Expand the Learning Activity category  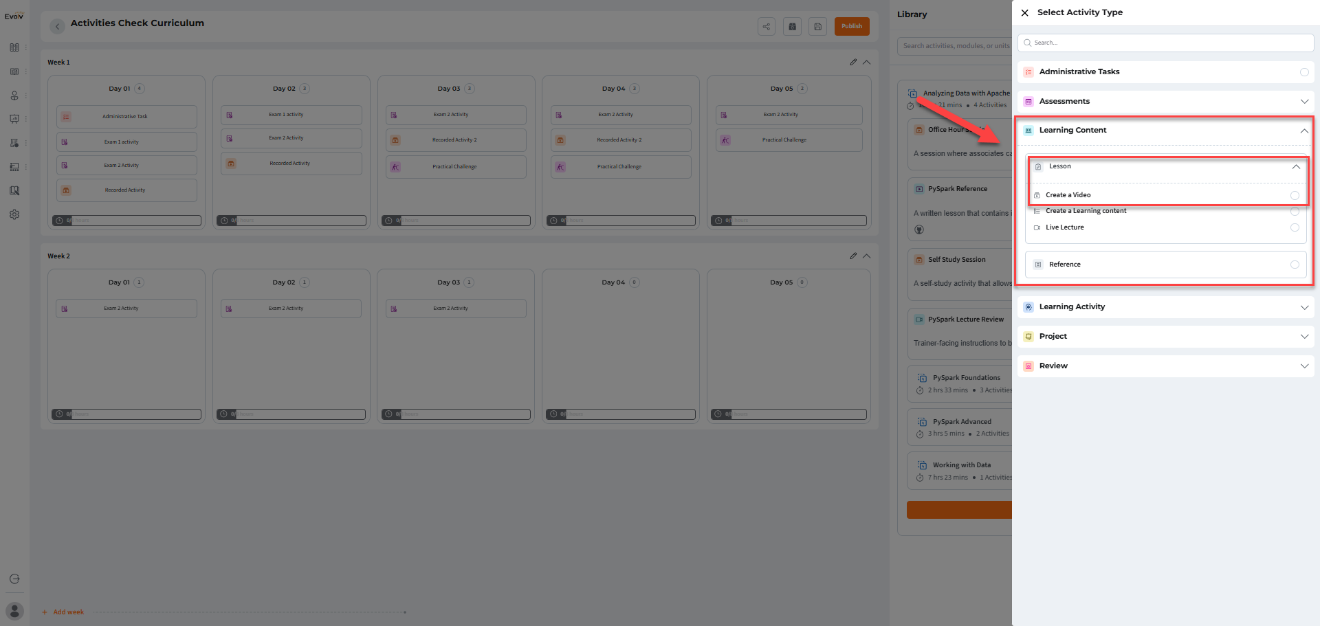pos(1304,307)
